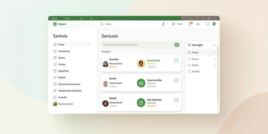
Task: Check the bottom checkbox in right panel
Action: [189, 71]
